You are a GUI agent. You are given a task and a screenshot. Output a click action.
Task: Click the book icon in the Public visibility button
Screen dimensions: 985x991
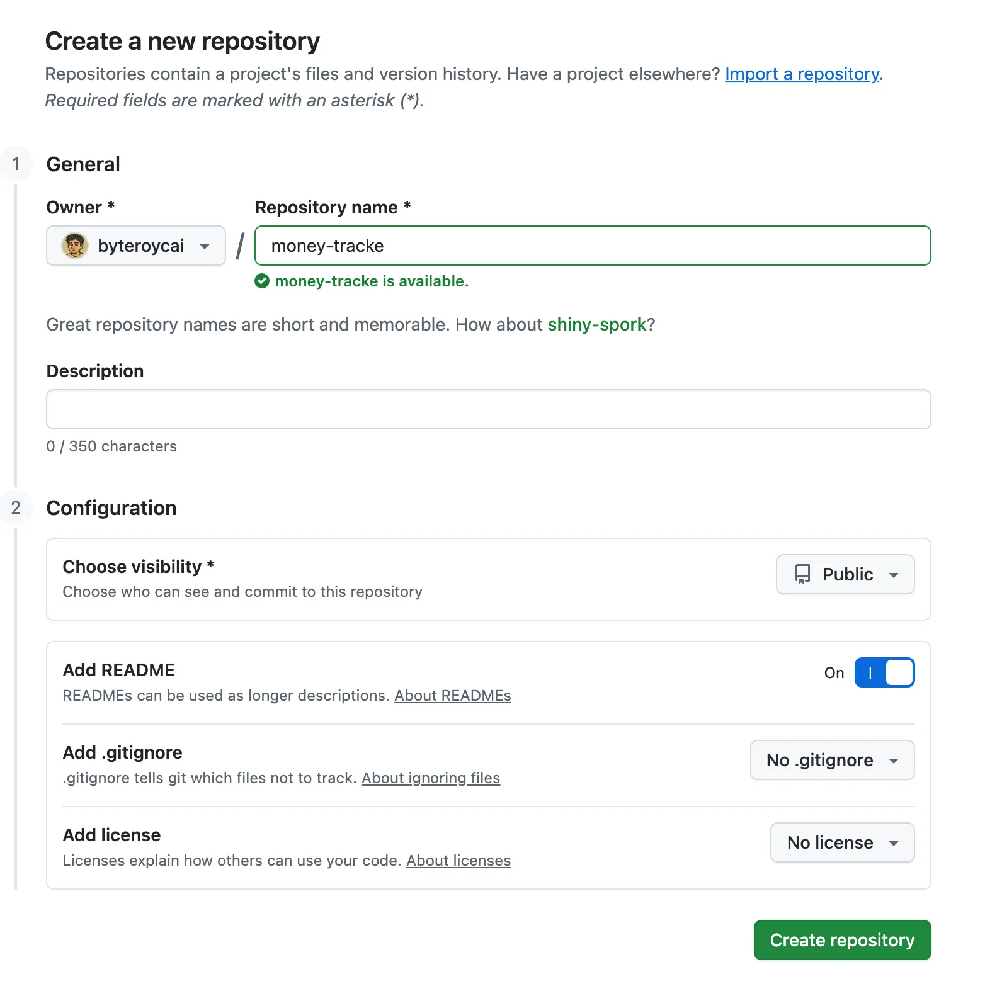[x=802, y=574]
